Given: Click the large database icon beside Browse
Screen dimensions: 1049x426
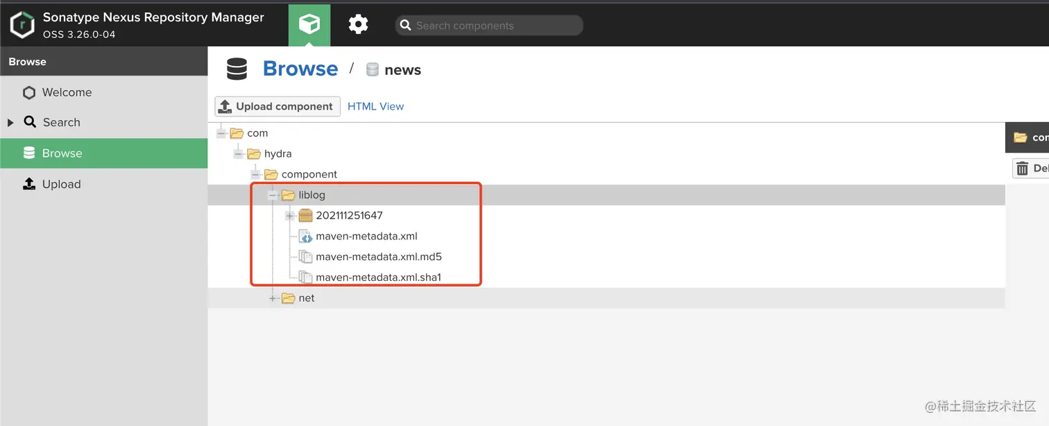Looking at the screenshot, I should 237,69.
